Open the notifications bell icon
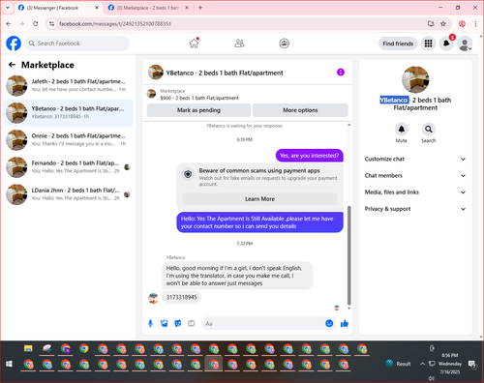This screenshot has width=484, height=383. pyautogui.click(x=446, y=44)
